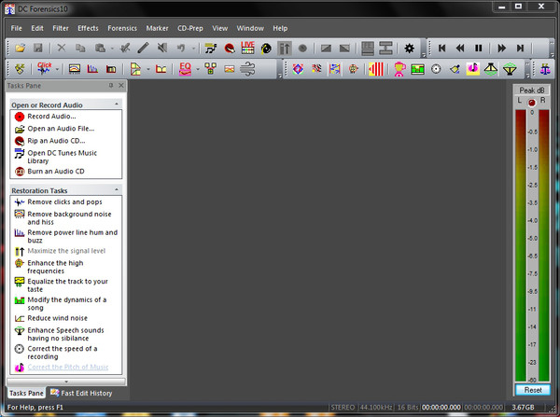
Task: Click the Click-removal filter toolbar icon
Action: 44,69
